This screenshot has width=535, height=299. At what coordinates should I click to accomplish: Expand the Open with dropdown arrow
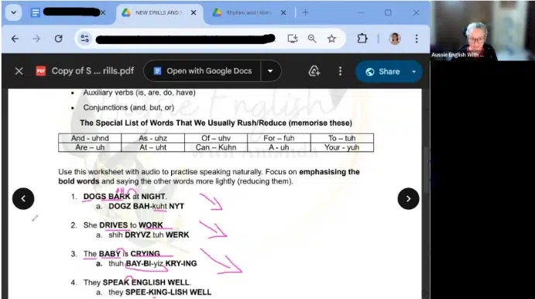(270, 71)
